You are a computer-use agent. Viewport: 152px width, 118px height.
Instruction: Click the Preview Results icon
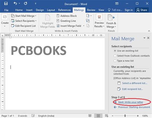[99, 17]
